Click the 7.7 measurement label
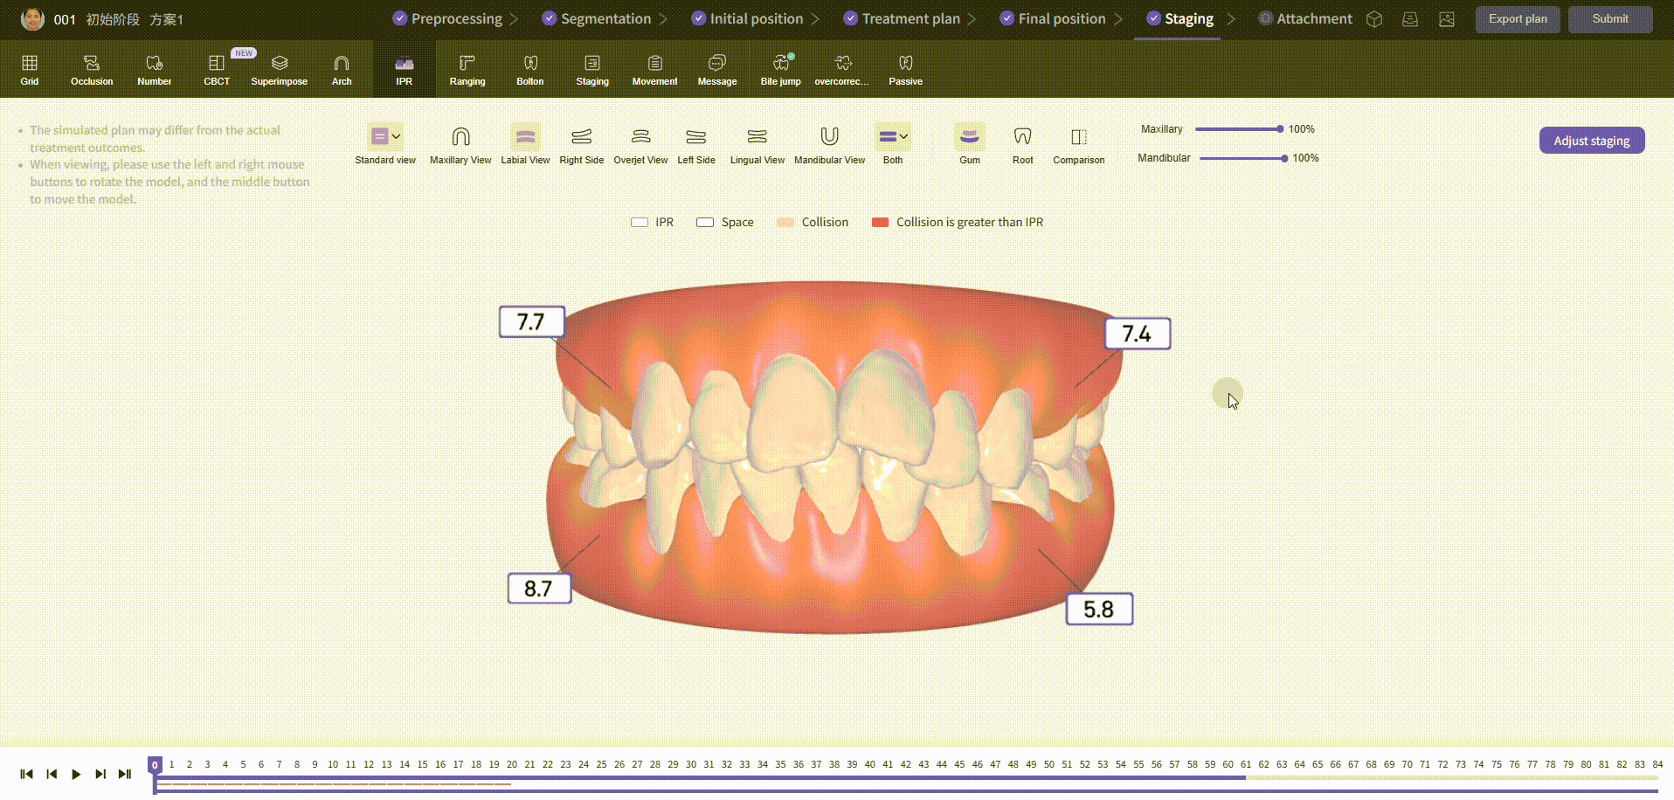Viewport: 1674px width, 800px height. click(531, 321)
